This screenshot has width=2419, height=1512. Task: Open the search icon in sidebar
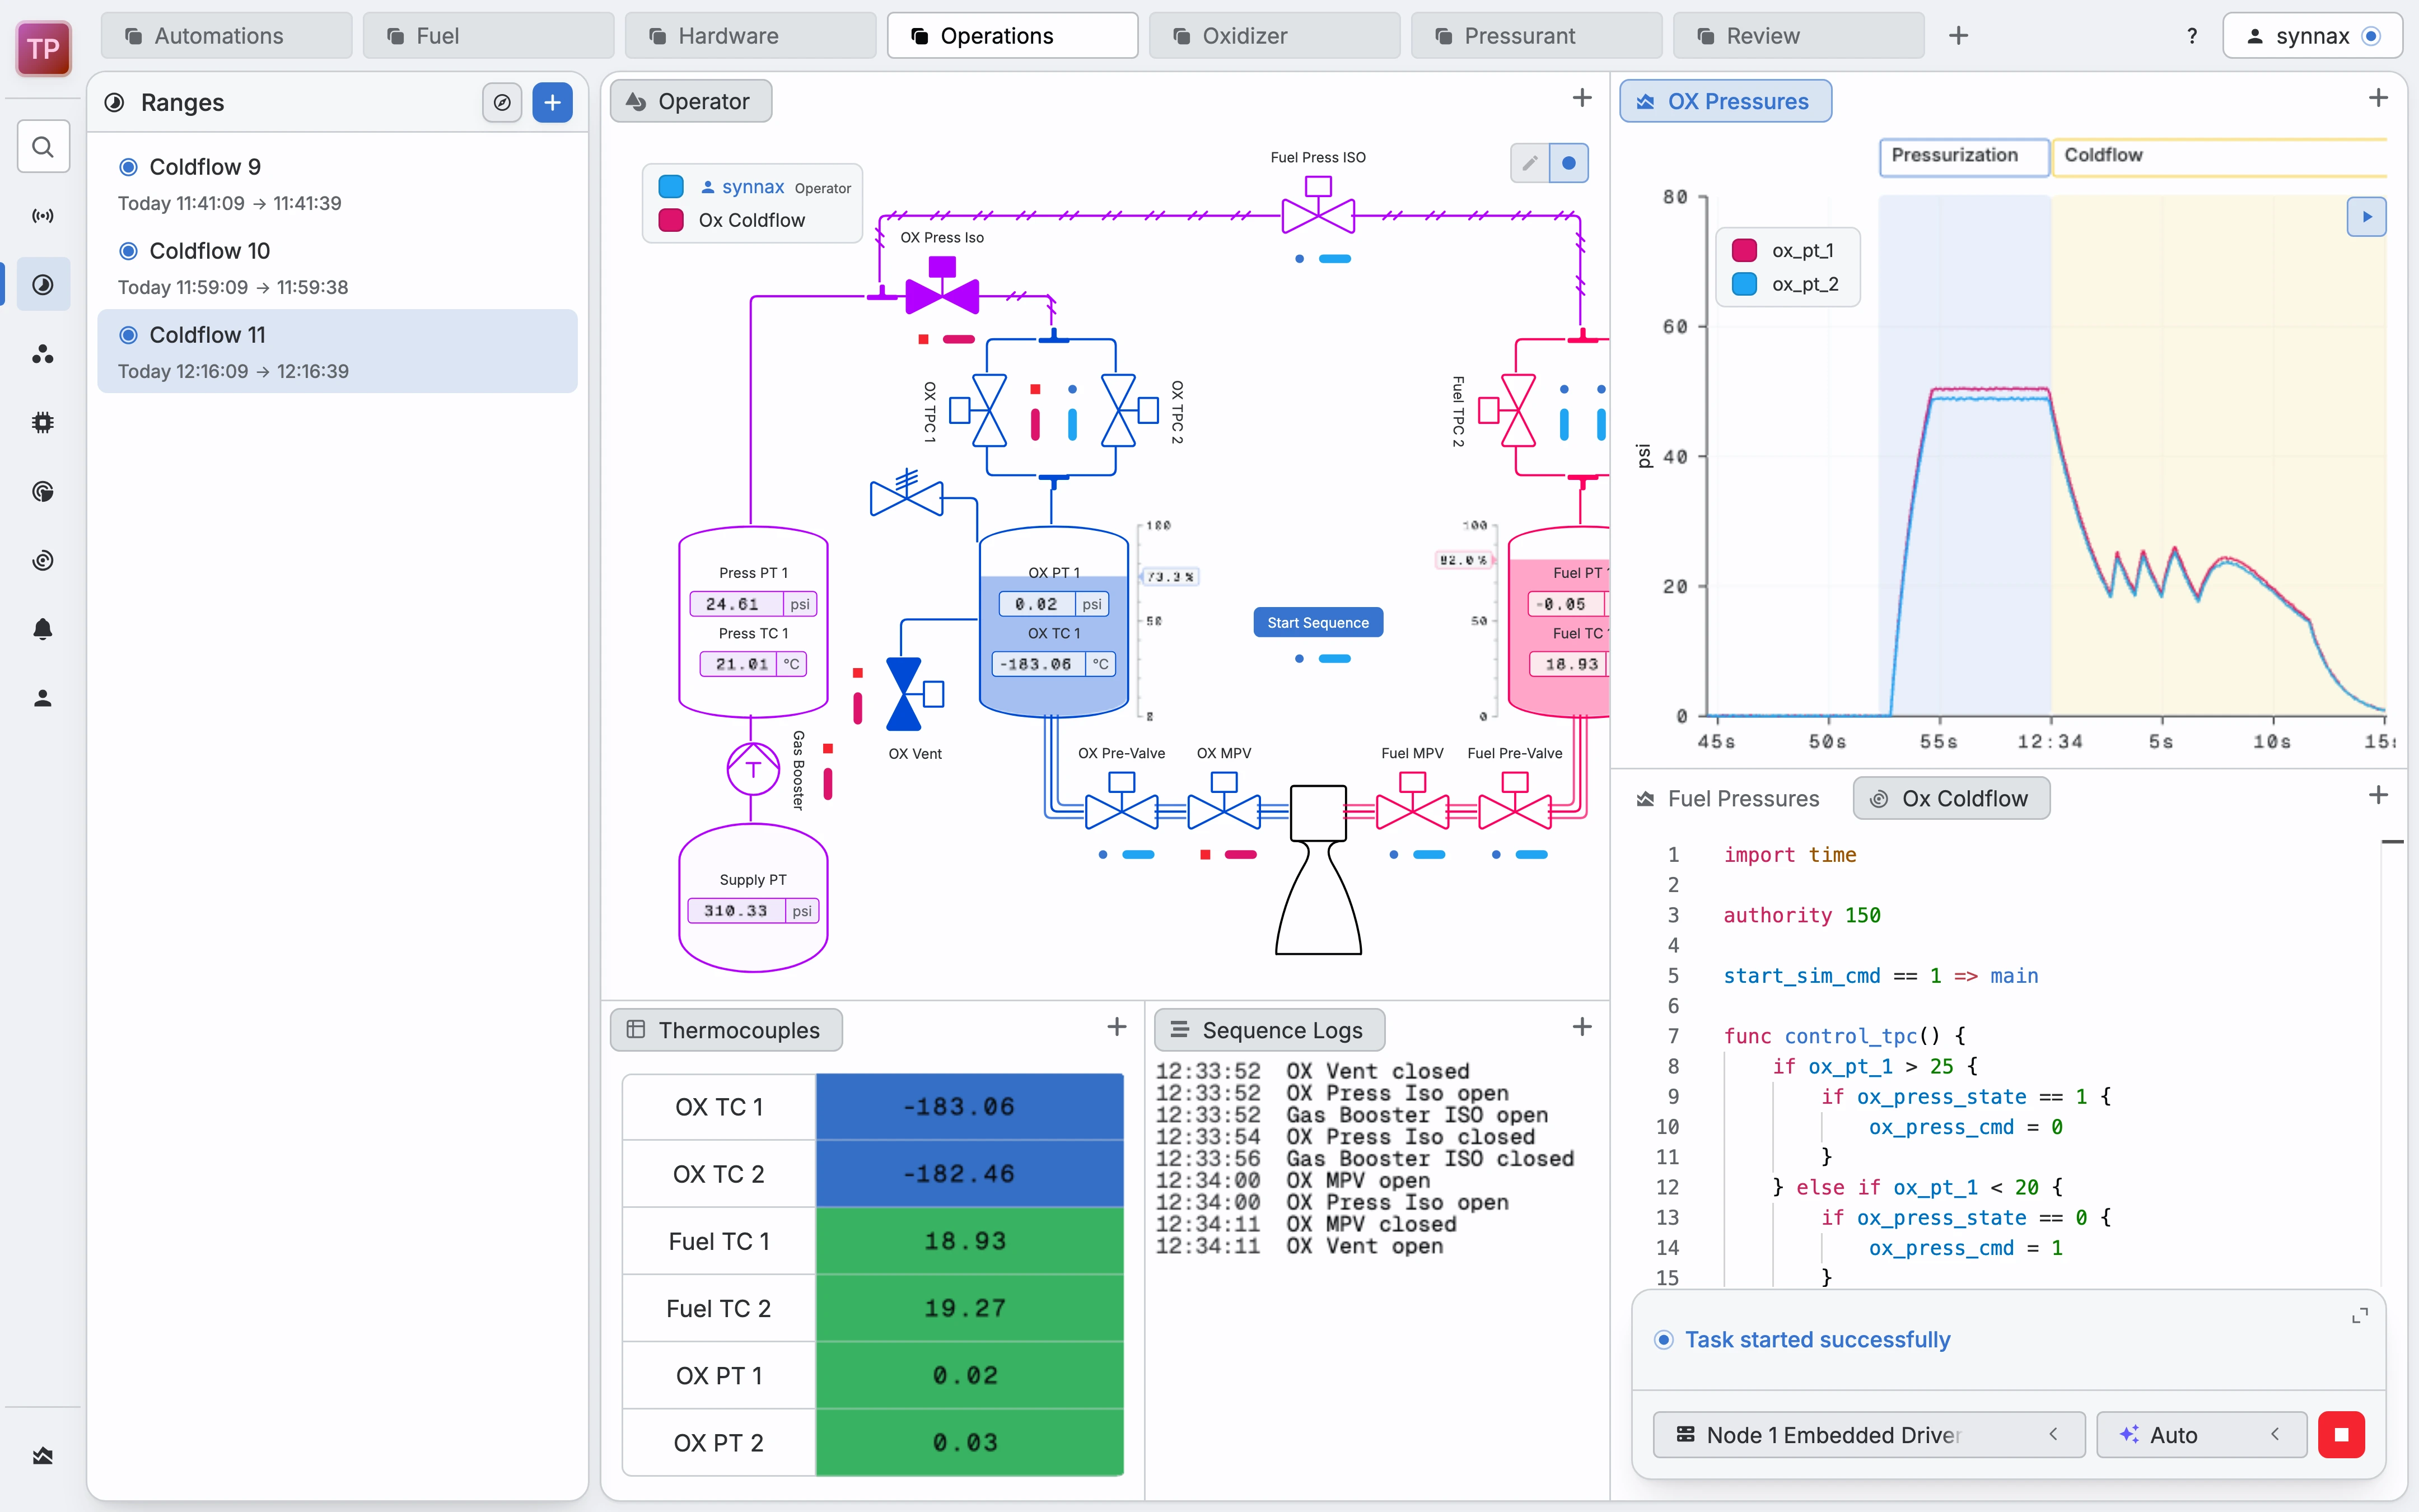(42, 147)
